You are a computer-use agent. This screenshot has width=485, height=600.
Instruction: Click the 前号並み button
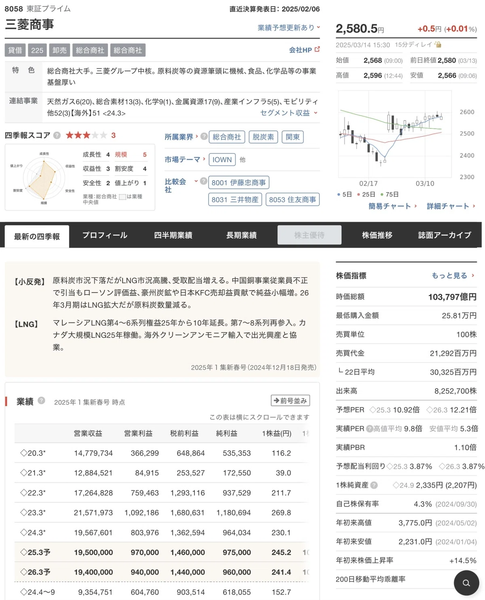[x=290, y=401]
